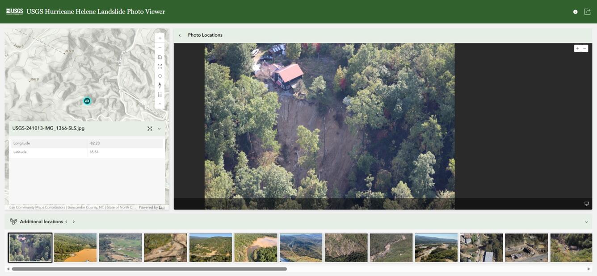Viewport: 597px width, 276px height.
Task: Open the eighth thumbnail of brown hillside scars
Action: (346, 247)
